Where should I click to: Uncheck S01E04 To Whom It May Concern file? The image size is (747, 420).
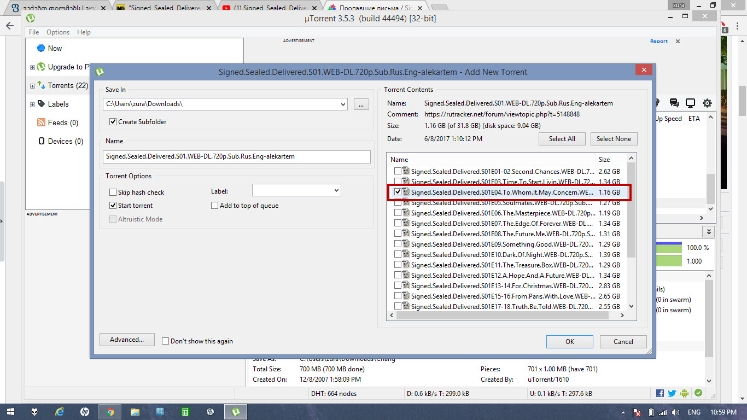(398, 192)
